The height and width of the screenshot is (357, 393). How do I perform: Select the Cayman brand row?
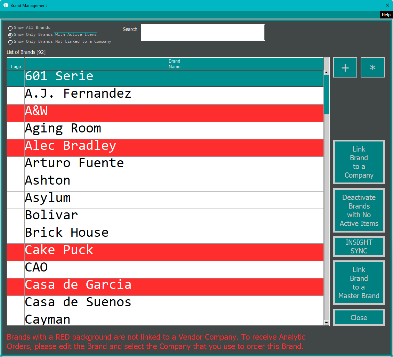pyautogui.click(x=165, y=319)
